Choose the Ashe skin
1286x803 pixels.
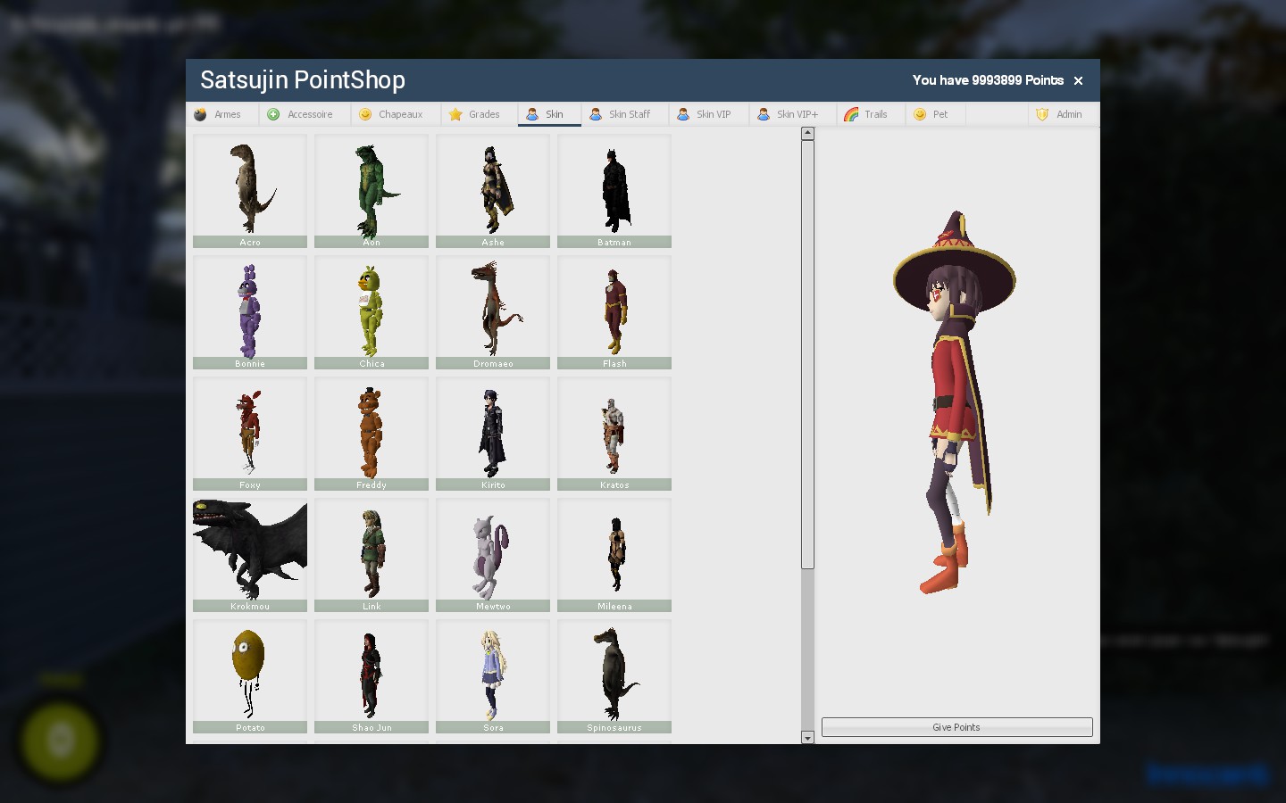(x=493, y=191)
